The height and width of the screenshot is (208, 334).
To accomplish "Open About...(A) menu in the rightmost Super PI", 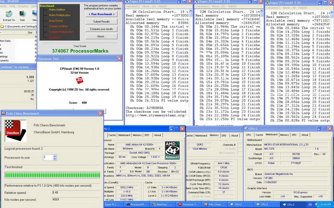I will [289, 7].
